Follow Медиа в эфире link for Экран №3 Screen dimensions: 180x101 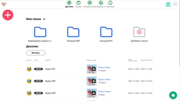point(104,92)
